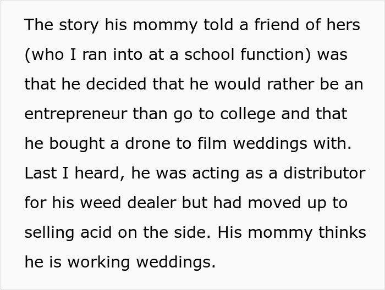385x290 pixels.
Task: Click the words "selling acid"
Action: [x=68, y=233]
